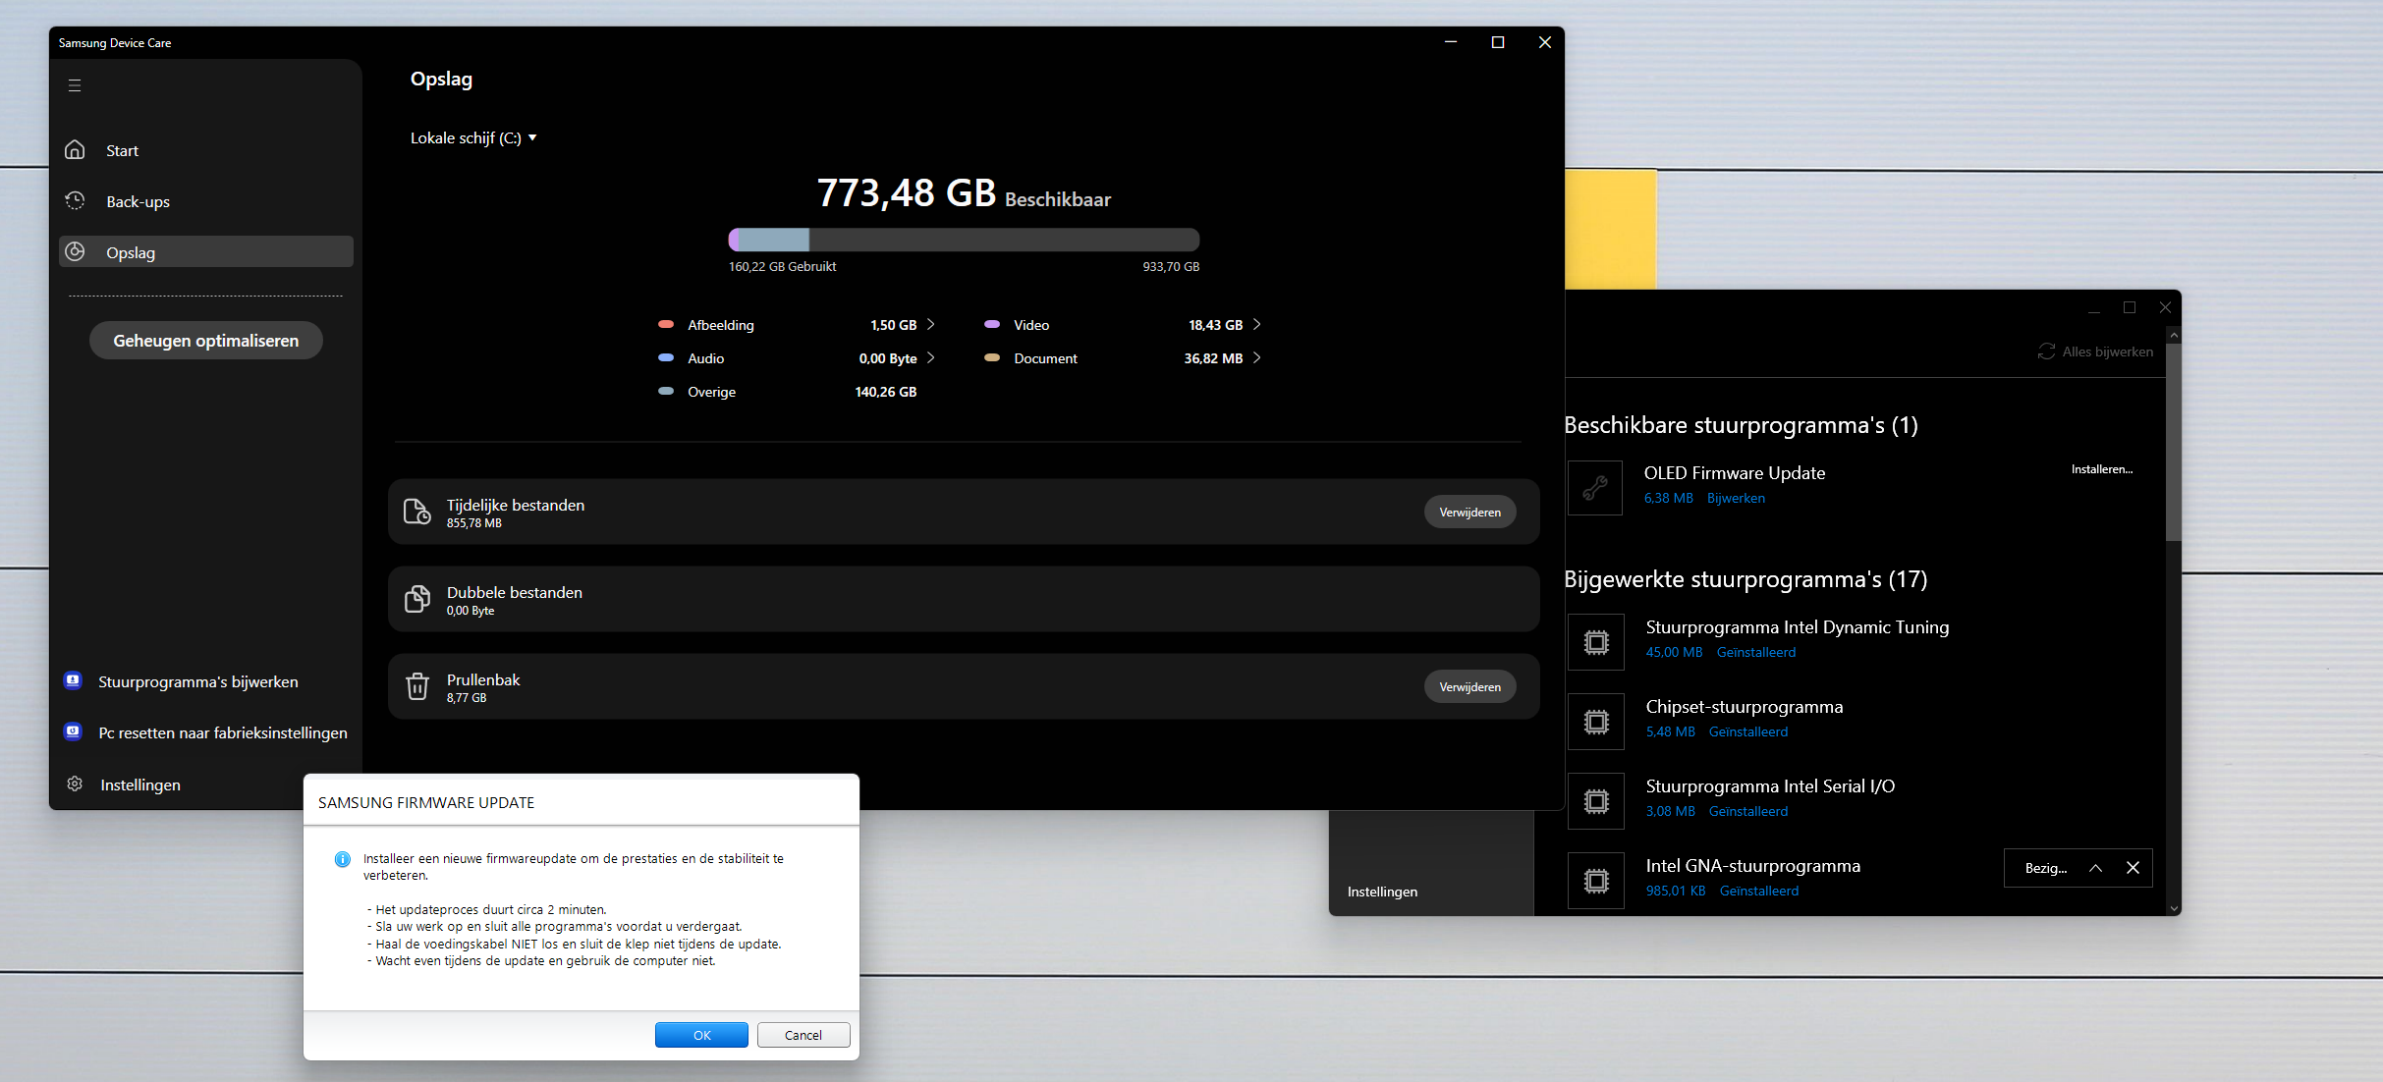Click Verwijderen for Prullenbak

[x=1469, y=686]
